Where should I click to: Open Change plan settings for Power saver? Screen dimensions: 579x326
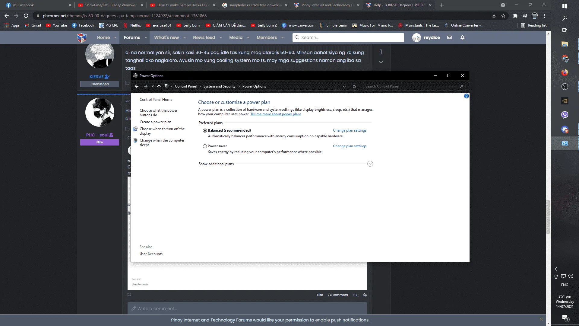click(350, 146)
